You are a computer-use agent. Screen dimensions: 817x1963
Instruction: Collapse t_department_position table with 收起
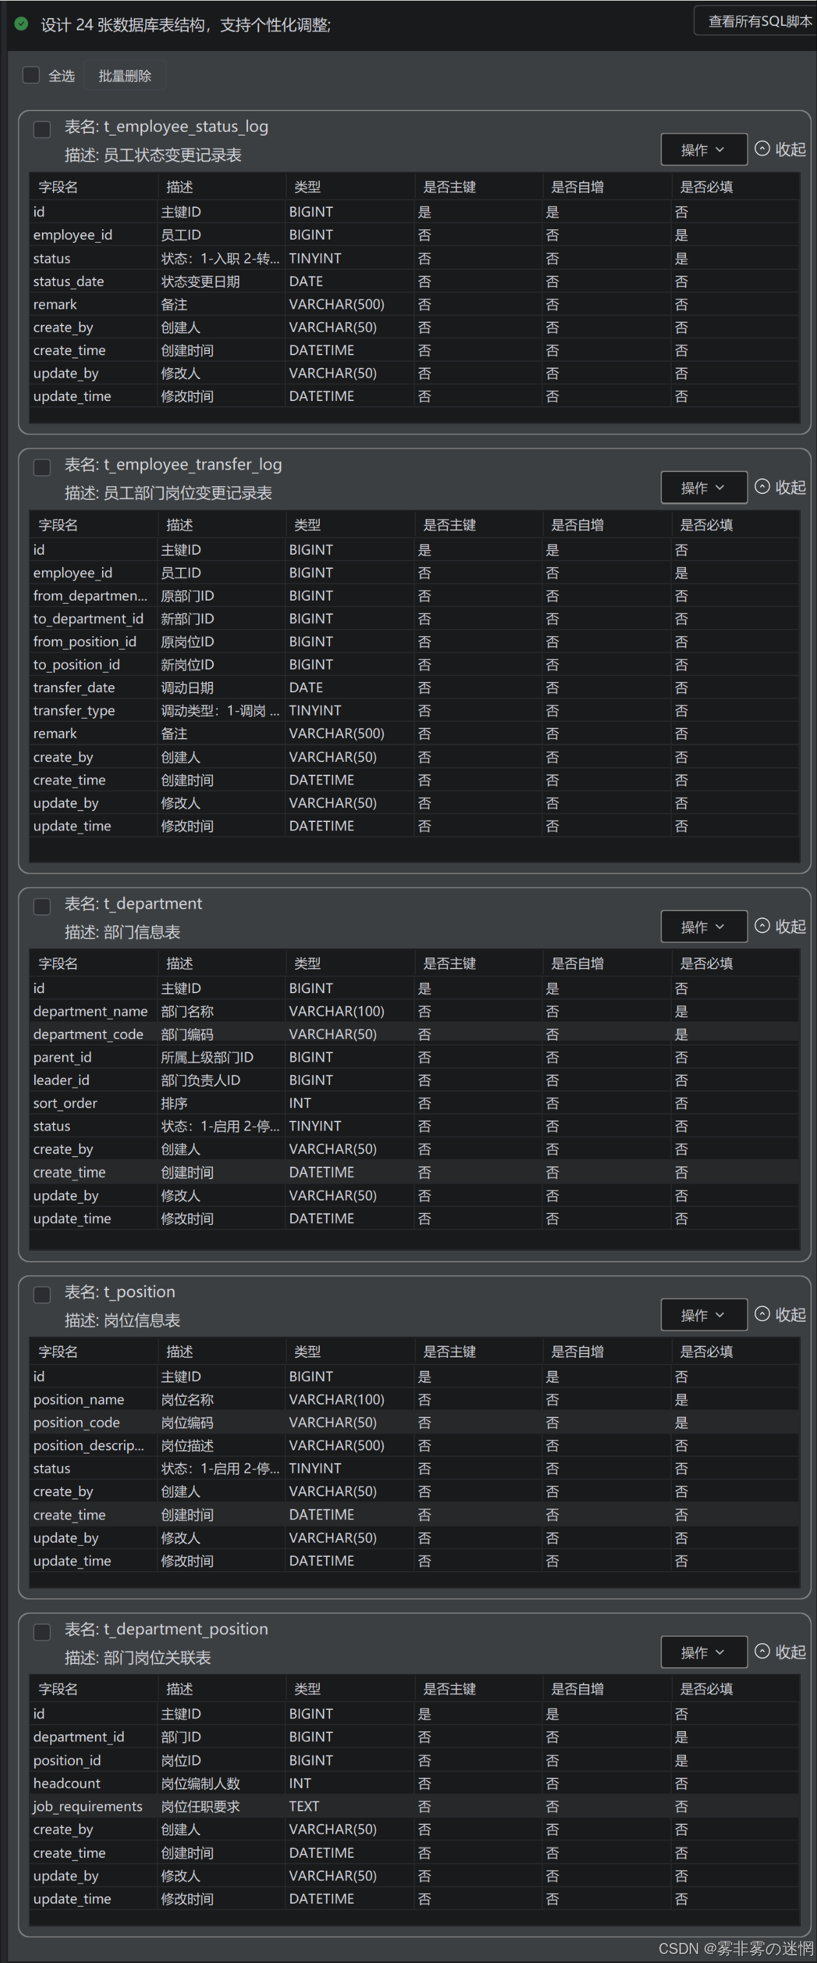coord(780,1651)
